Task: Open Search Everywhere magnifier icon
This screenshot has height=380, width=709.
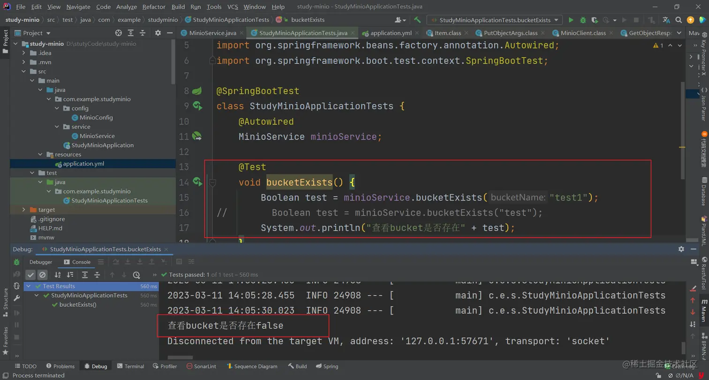Action: pyautogui.click(x=679, y=20)
